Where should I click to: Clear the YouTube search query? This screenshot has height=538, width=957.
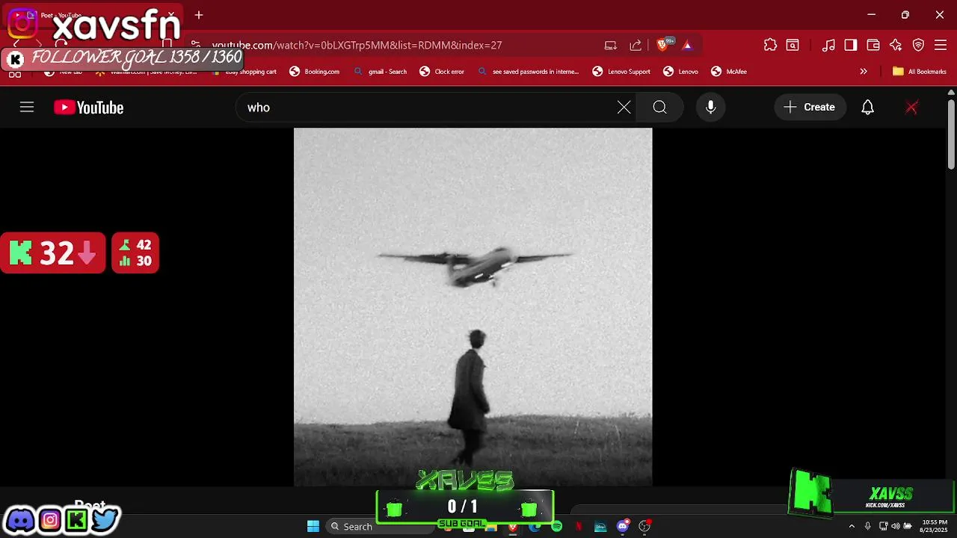(x=624, y=108)
